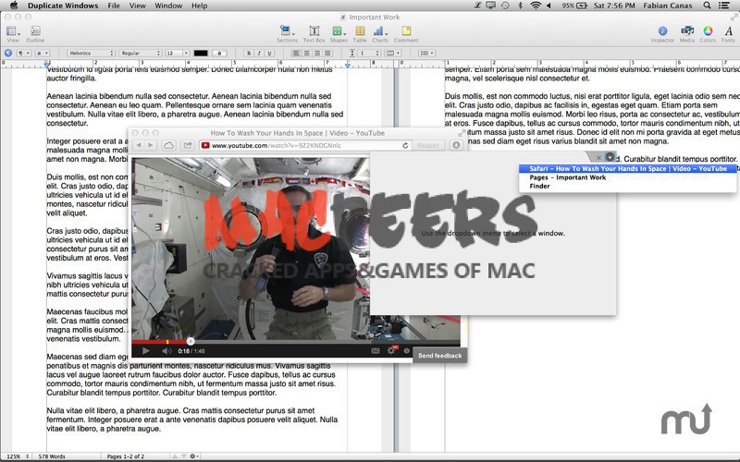Open the character style dropdown
This screenshot has height=462, width=740.
point(42,54)
